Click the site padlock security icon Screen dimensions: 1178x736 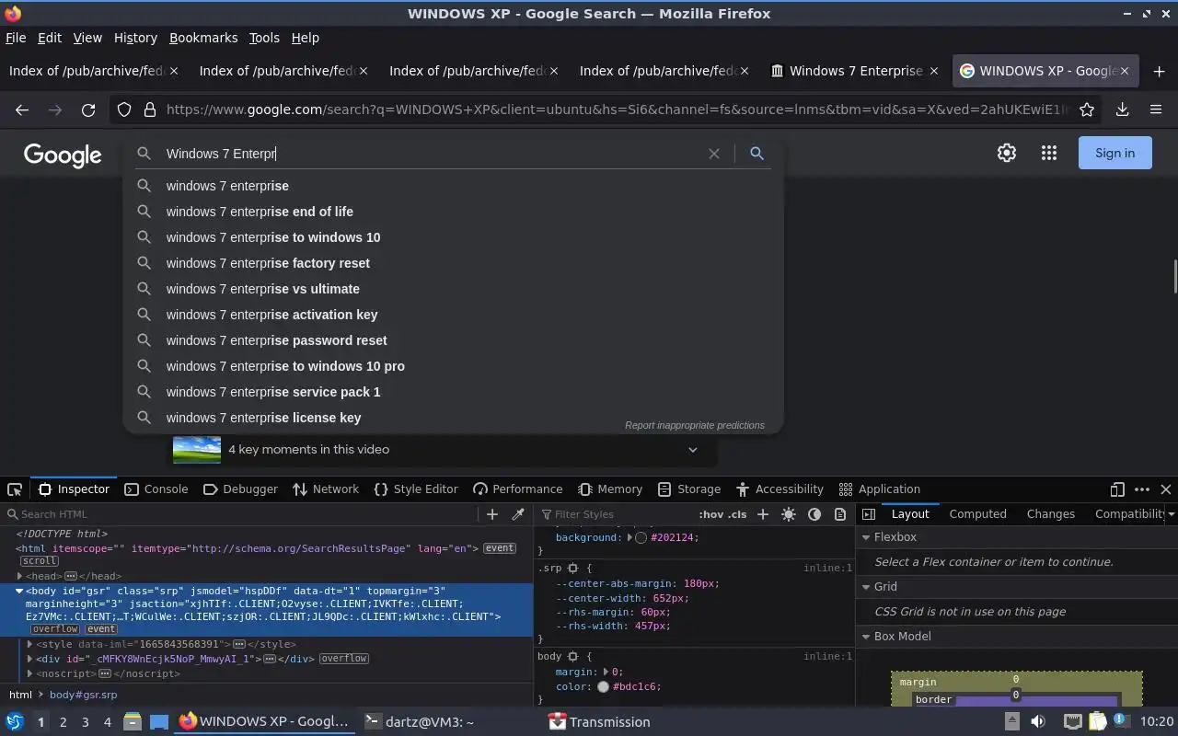tap(150, 109)
